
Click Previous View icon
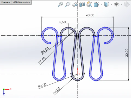[x=75, y=4]
